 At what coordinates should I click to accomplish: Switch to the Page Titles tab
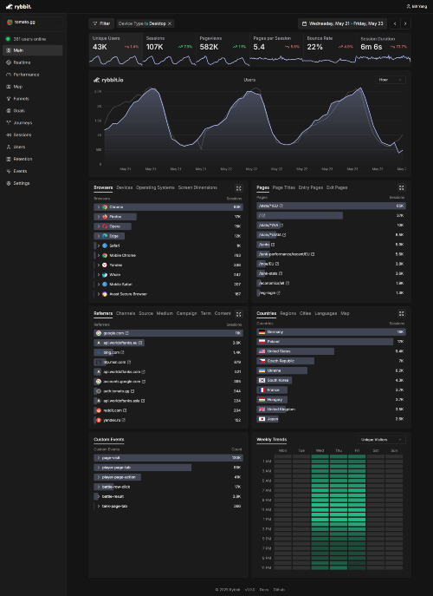(x=284, y=187)
